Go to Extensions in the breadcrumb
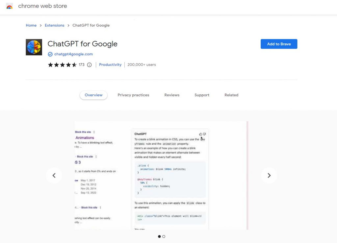Viewport: 337px width, 243px height. point(55,25)
